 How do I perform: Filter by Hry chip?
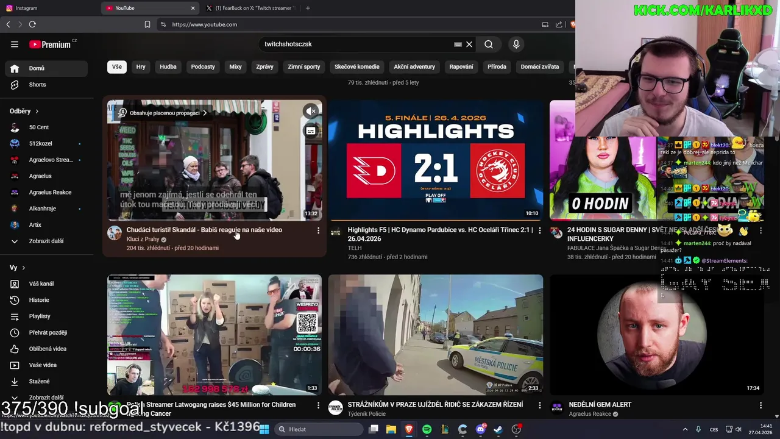[141, 66]
